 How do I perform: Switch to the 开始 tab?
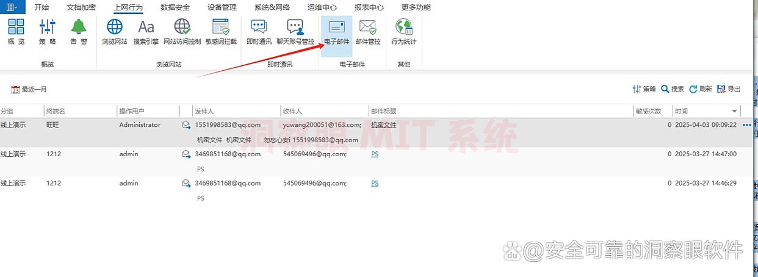click(x=42, y=7)
